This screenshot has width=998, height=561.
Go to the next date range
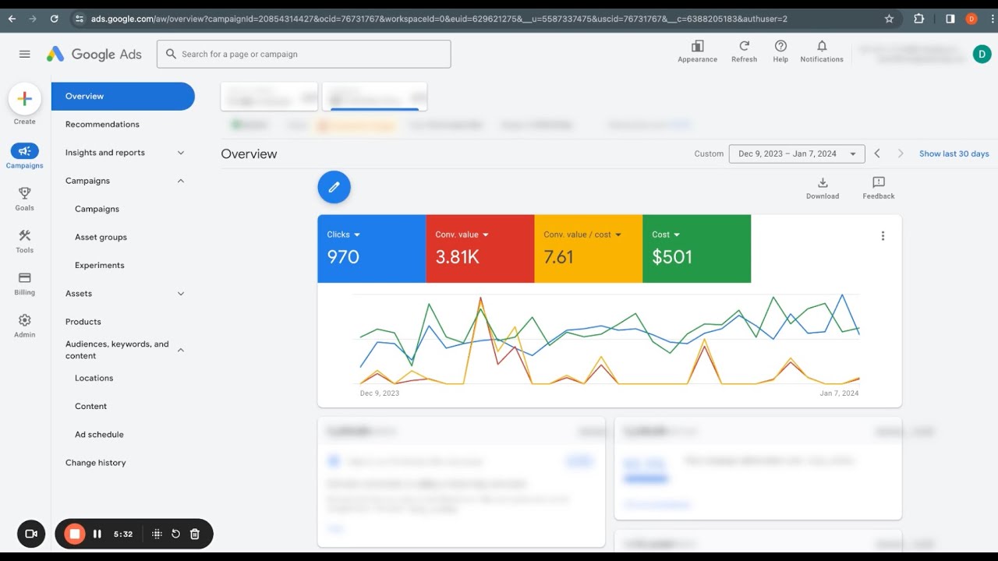tap(900, 153)
